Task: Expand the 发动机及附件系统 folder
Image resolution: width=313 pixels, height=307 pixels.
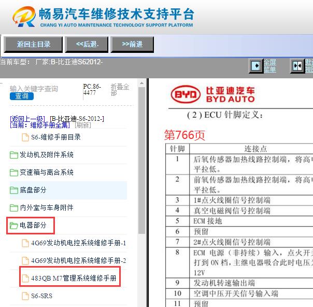Action: [x=47, y=155]
